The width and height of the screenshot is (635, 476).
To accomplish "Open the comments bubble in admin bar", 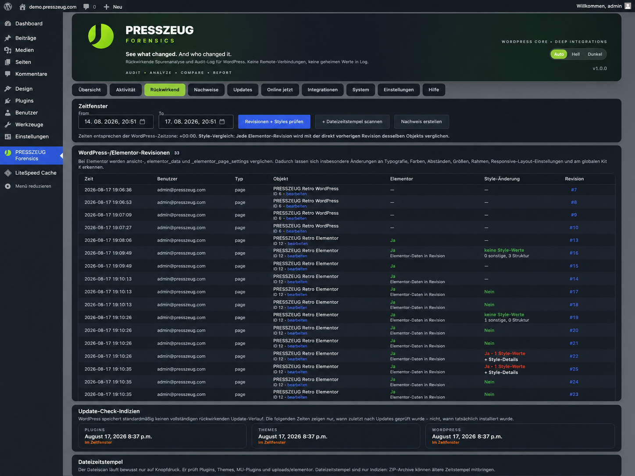I will [x=86, y=7].
